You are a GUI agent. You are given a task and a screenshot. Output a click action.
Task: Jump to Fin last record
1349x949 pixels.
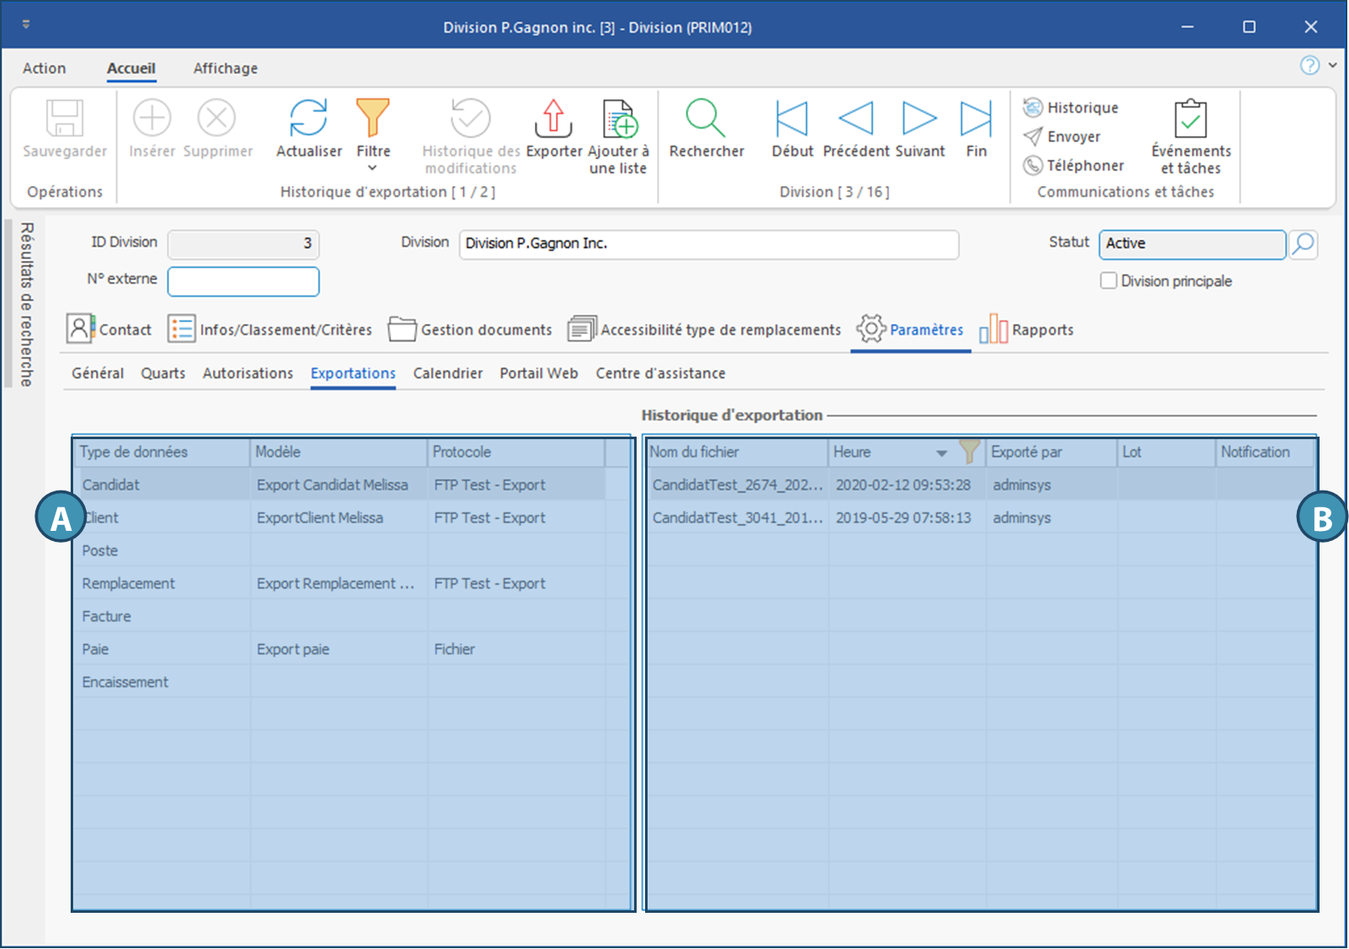(x=976, y=119)
